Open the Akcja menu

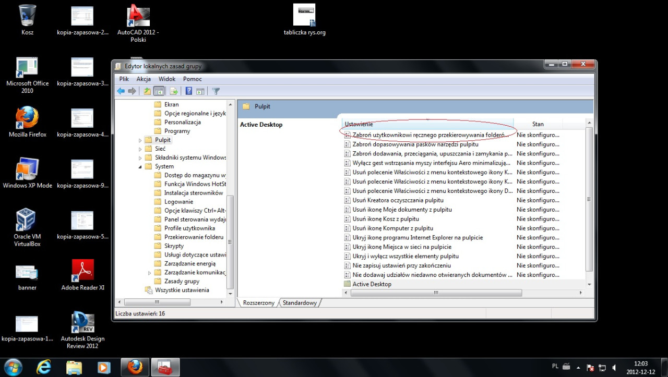point(144,79)
